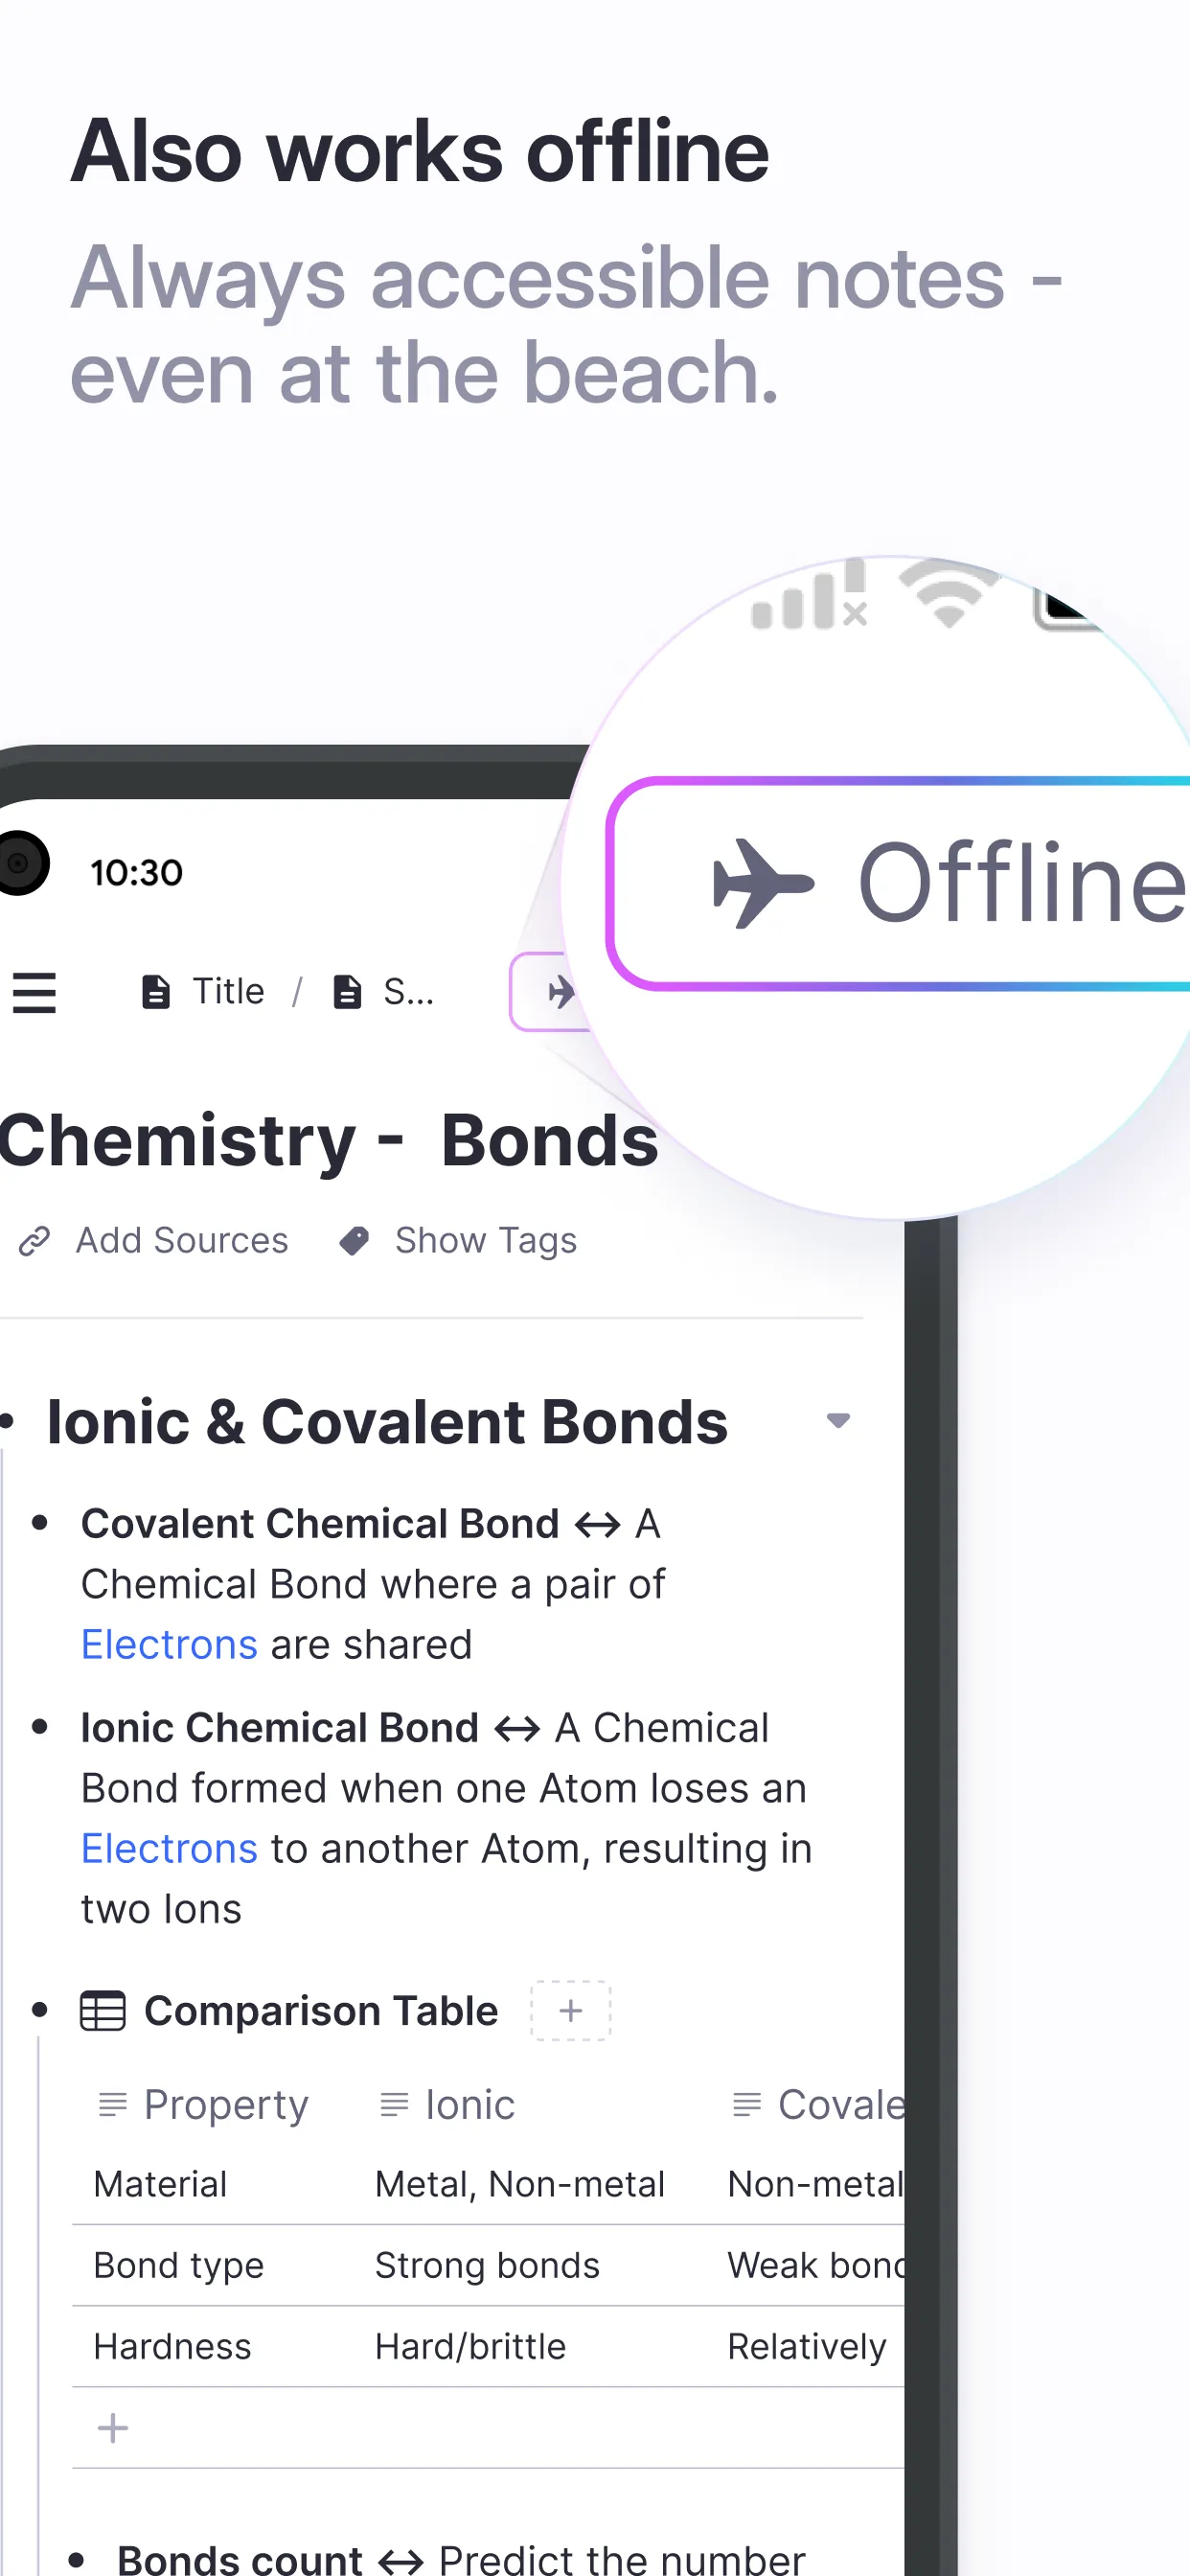1190x2576 pixels.
Task: Select the 'Relatively' cell
Action: coord(807,2347)
